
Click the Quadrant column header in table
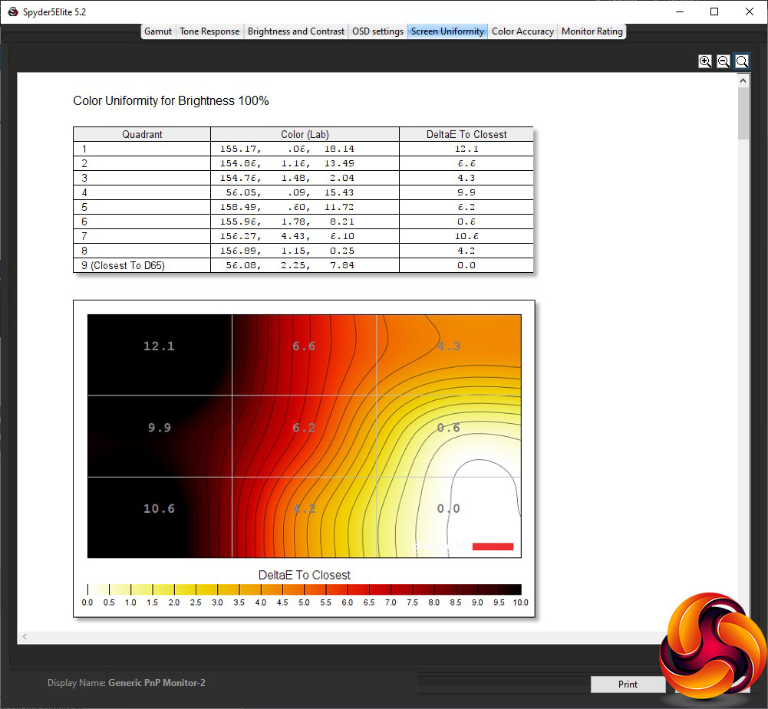[x=142, y=134]
